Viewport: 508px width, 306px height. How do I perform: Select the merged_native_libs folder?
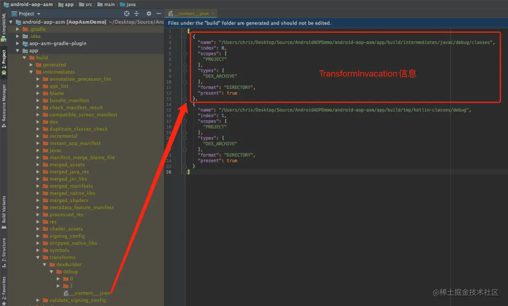[x=68, y=193]
